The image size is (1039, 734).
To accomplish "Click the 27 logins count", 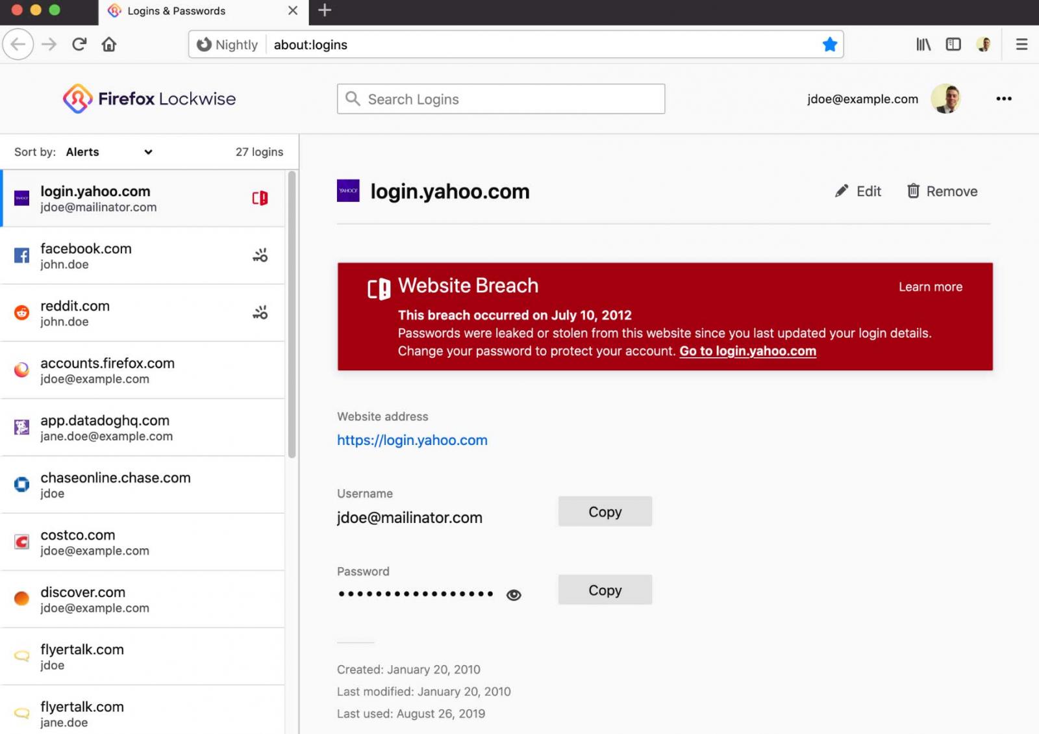I will click(x=259, y=152).
